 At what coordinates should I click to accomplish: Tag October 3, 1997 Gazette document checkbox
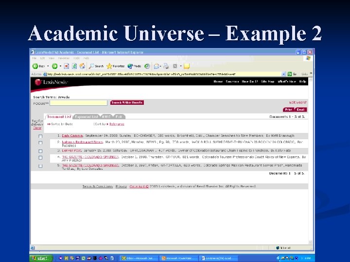coord(40,166)
